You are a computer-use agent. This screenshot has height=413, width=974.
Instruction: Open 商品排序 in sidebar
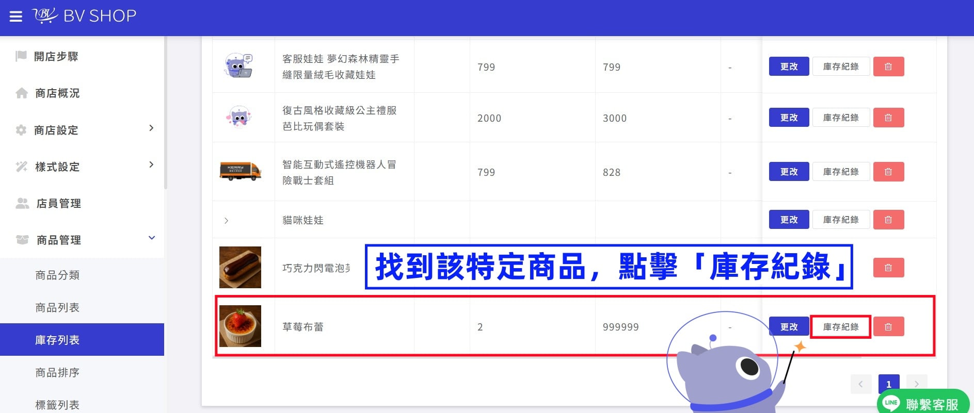(57, 373)
